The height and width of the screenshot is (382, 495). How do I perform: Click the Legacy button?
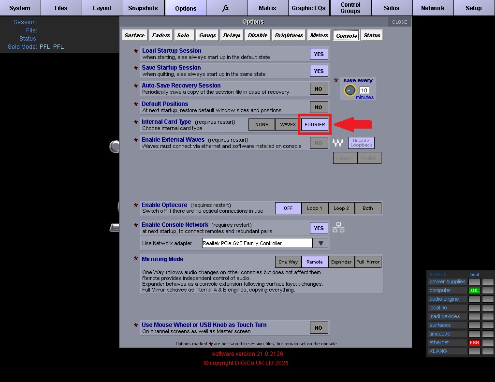(345, 158)
